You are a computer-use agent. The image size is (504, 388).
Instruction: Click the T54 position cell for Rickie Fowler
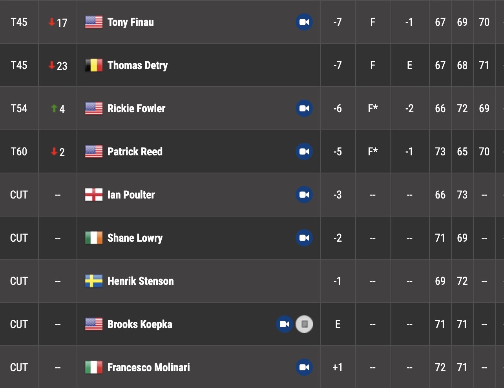click(19, 108)
